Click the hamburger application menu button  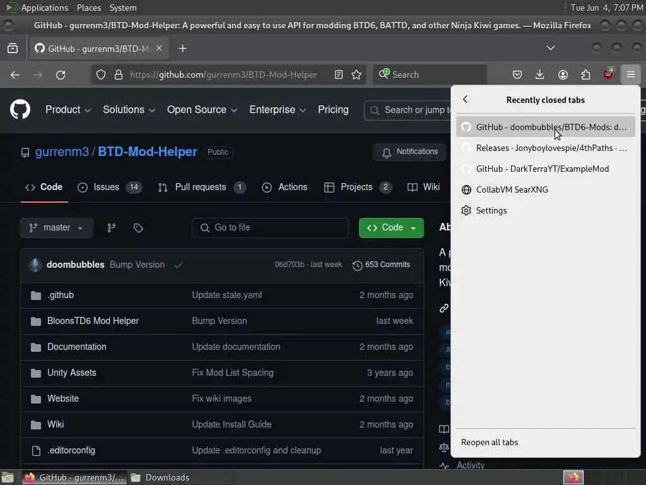[x=631, y=75]
